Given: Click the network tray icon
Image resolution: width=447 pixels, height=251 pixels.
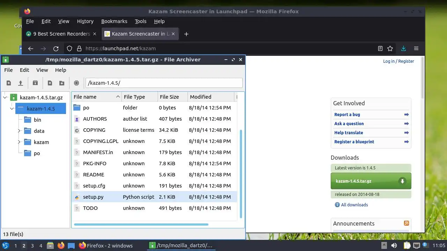Looking at the screenshot, I should (416, 245).
